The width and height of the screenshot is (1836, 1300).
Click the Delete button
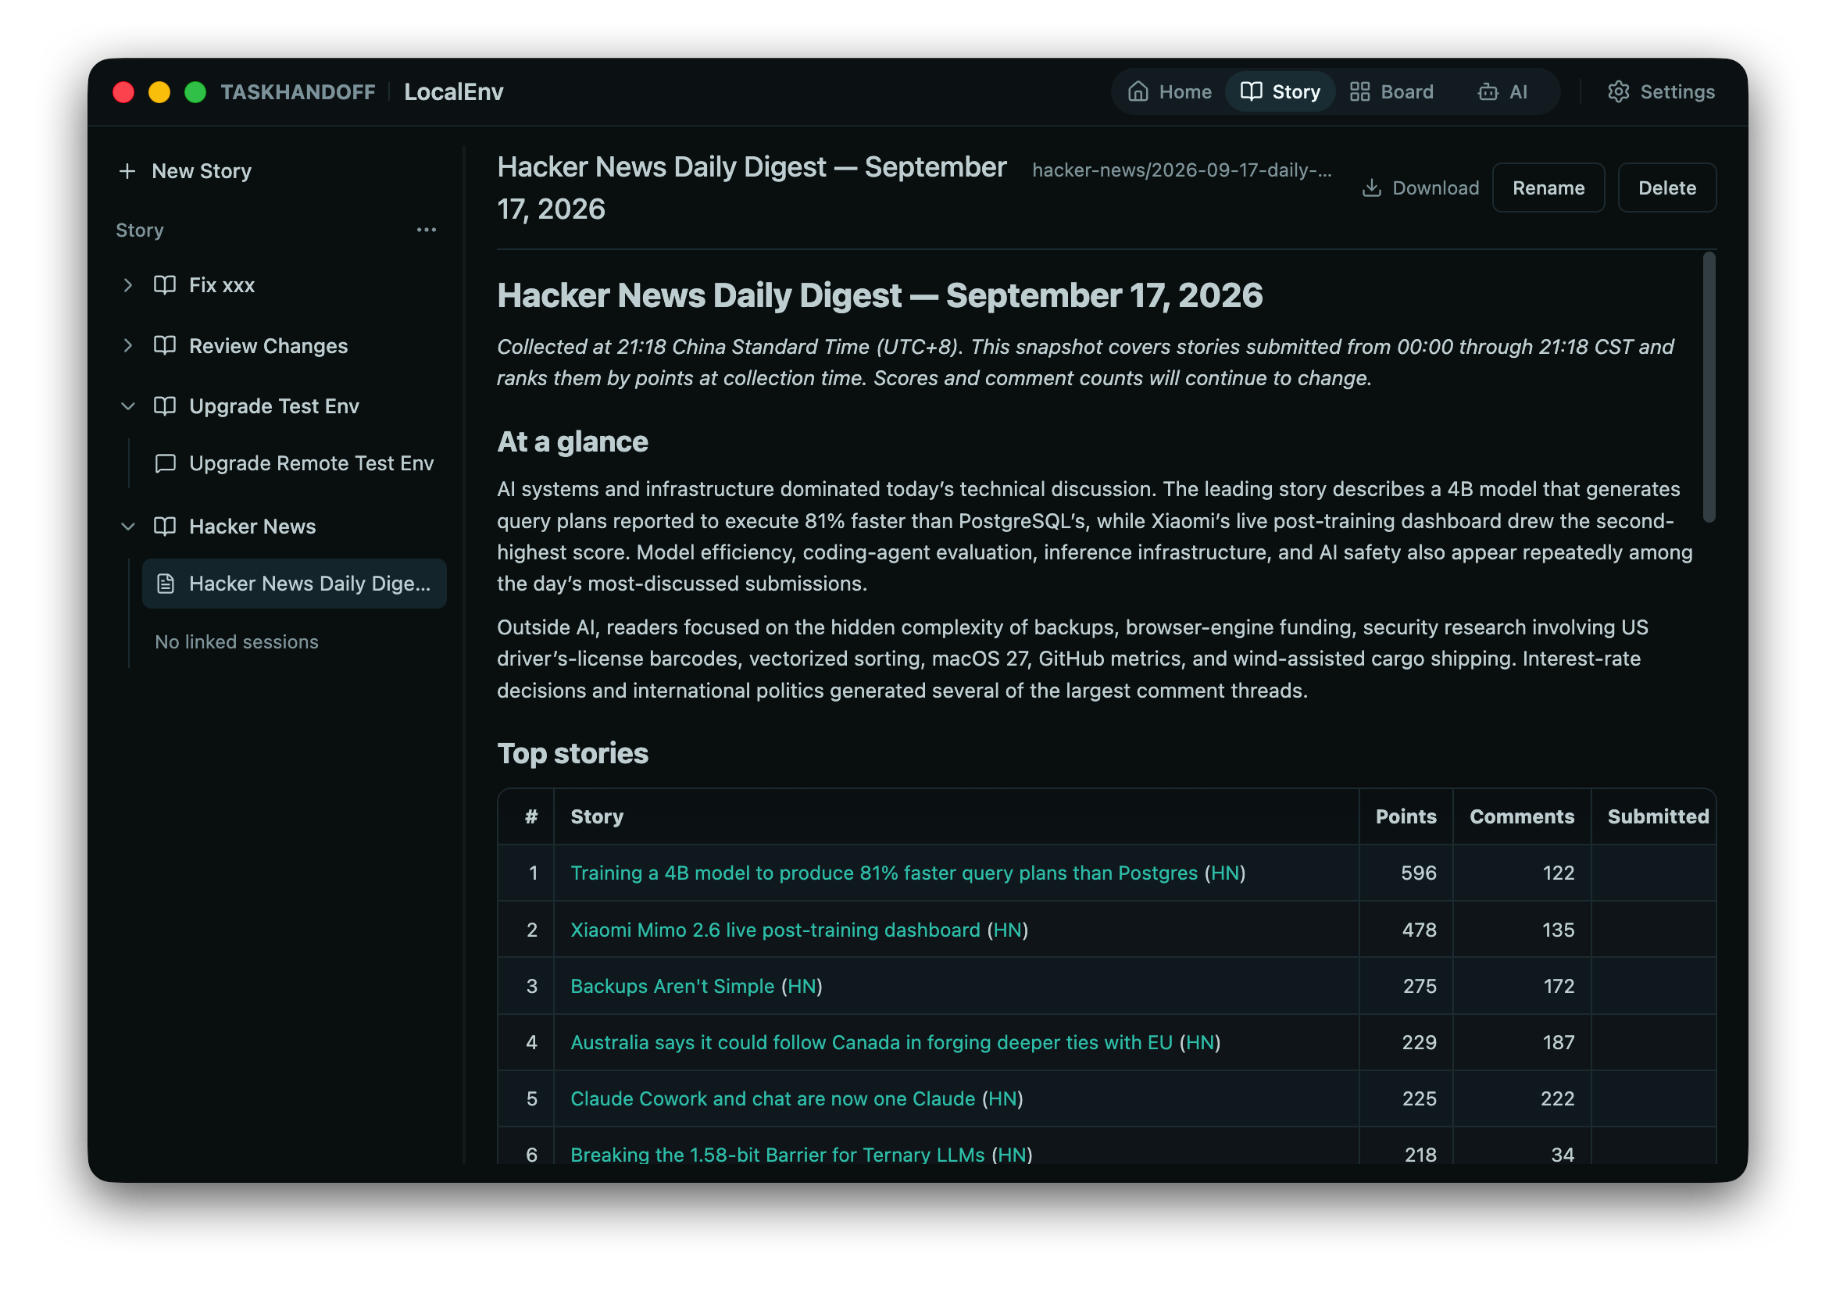[1667, 188]
